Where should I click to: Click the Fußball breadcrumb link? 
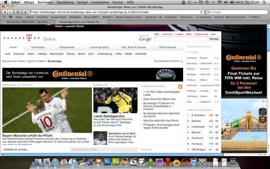pos(40,61)
